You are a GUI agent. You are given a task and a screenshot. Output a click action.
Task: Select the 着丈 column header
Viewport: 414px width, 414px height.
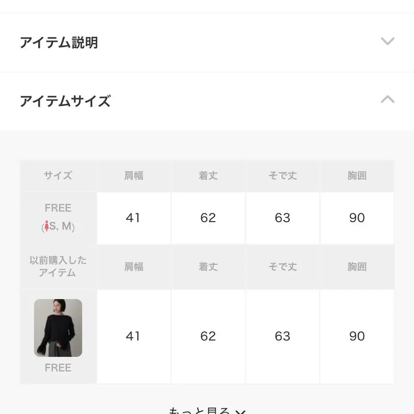click(208, 175)
